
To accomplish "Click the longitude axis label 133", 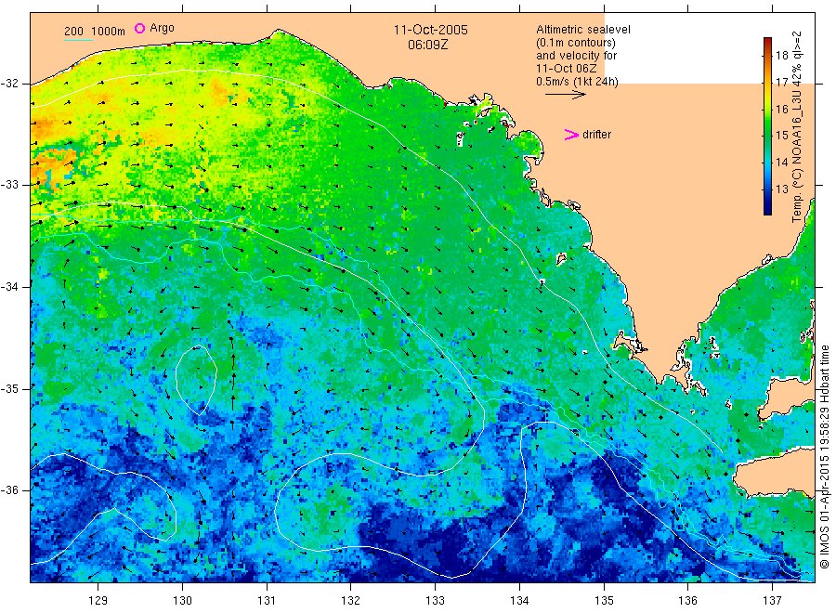I will pyautogui.click(x=435, y=601).
